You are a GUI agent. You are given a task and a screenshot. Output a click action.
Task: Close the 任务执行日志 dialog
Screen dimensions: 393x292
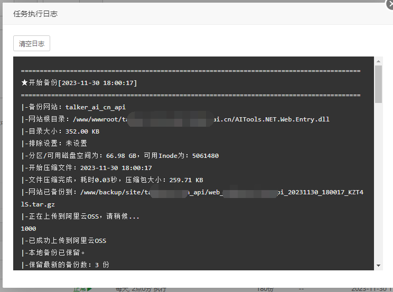[390, 4]
